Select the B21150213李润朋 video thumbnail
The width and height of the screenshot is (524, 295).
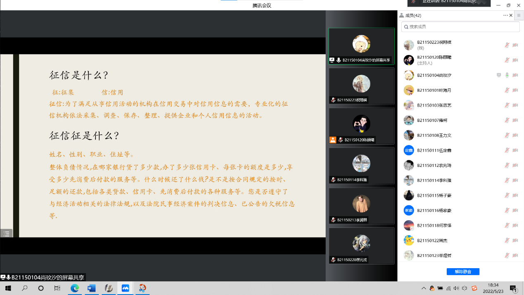click(361, 206)
